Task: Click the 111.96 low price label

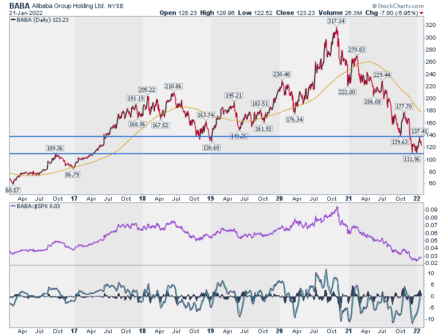Action: coord(412,159)
